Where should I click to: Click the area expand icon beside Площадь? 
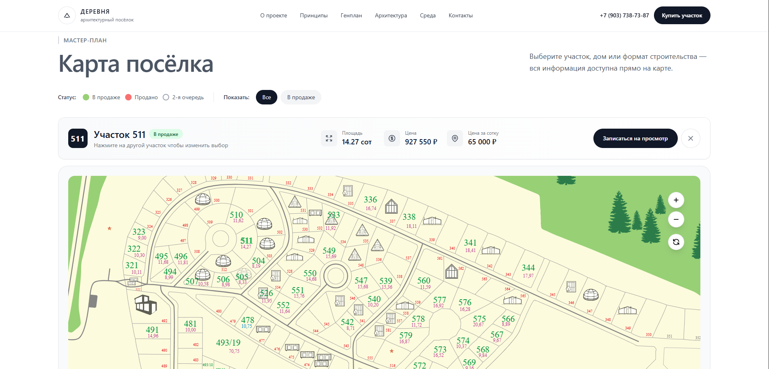[x=329, y=138]
